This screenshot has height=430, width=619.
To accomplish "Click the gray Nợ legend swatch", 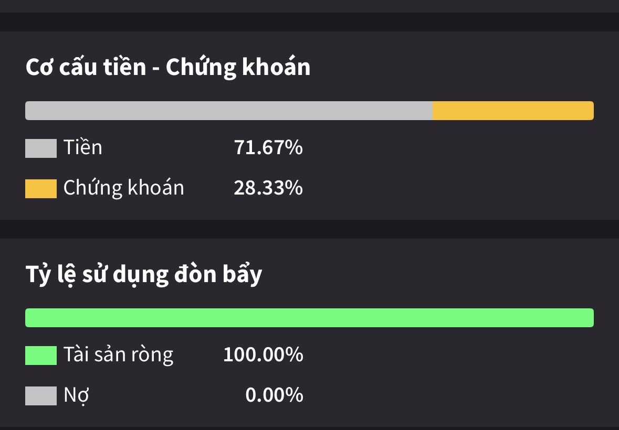I will pos(41,396).
